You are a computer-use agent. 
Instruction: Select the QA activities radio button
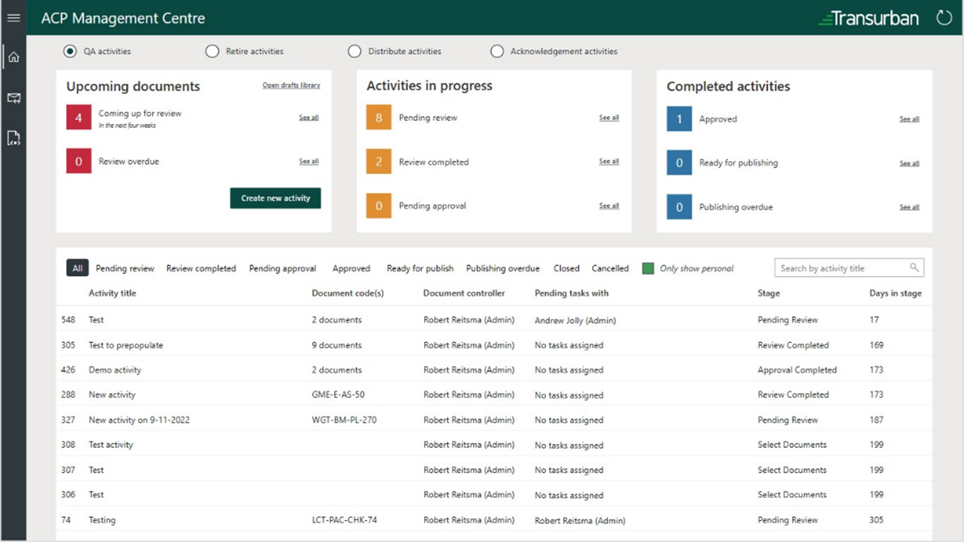[70, 51]
